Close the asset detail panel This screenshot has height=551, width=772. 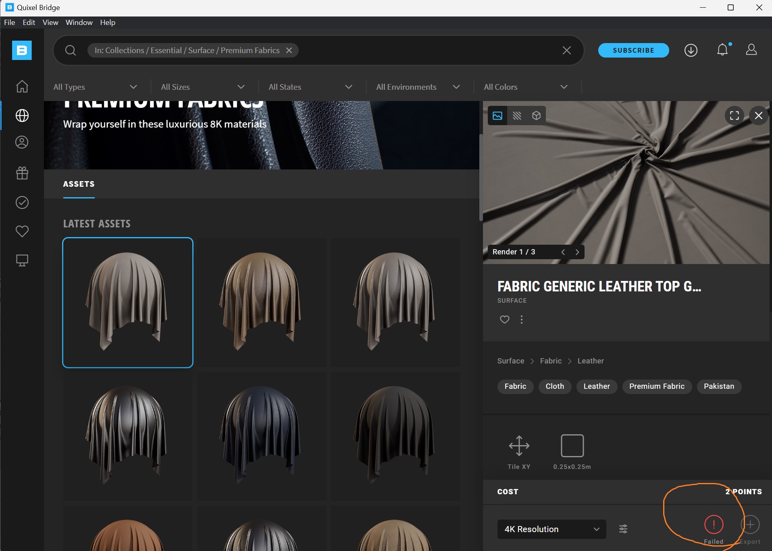[x=758, y=116]
